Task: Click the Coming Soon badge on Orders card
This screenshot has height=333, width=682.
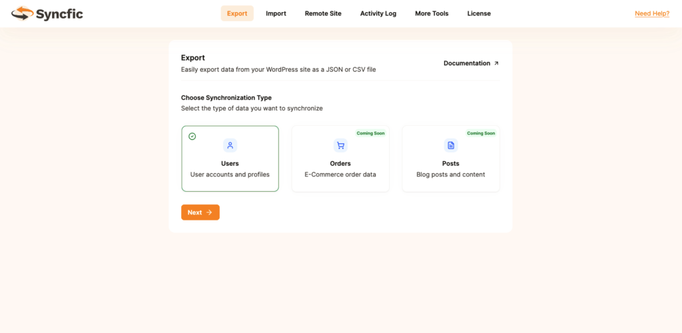Action: coord(370,133)
